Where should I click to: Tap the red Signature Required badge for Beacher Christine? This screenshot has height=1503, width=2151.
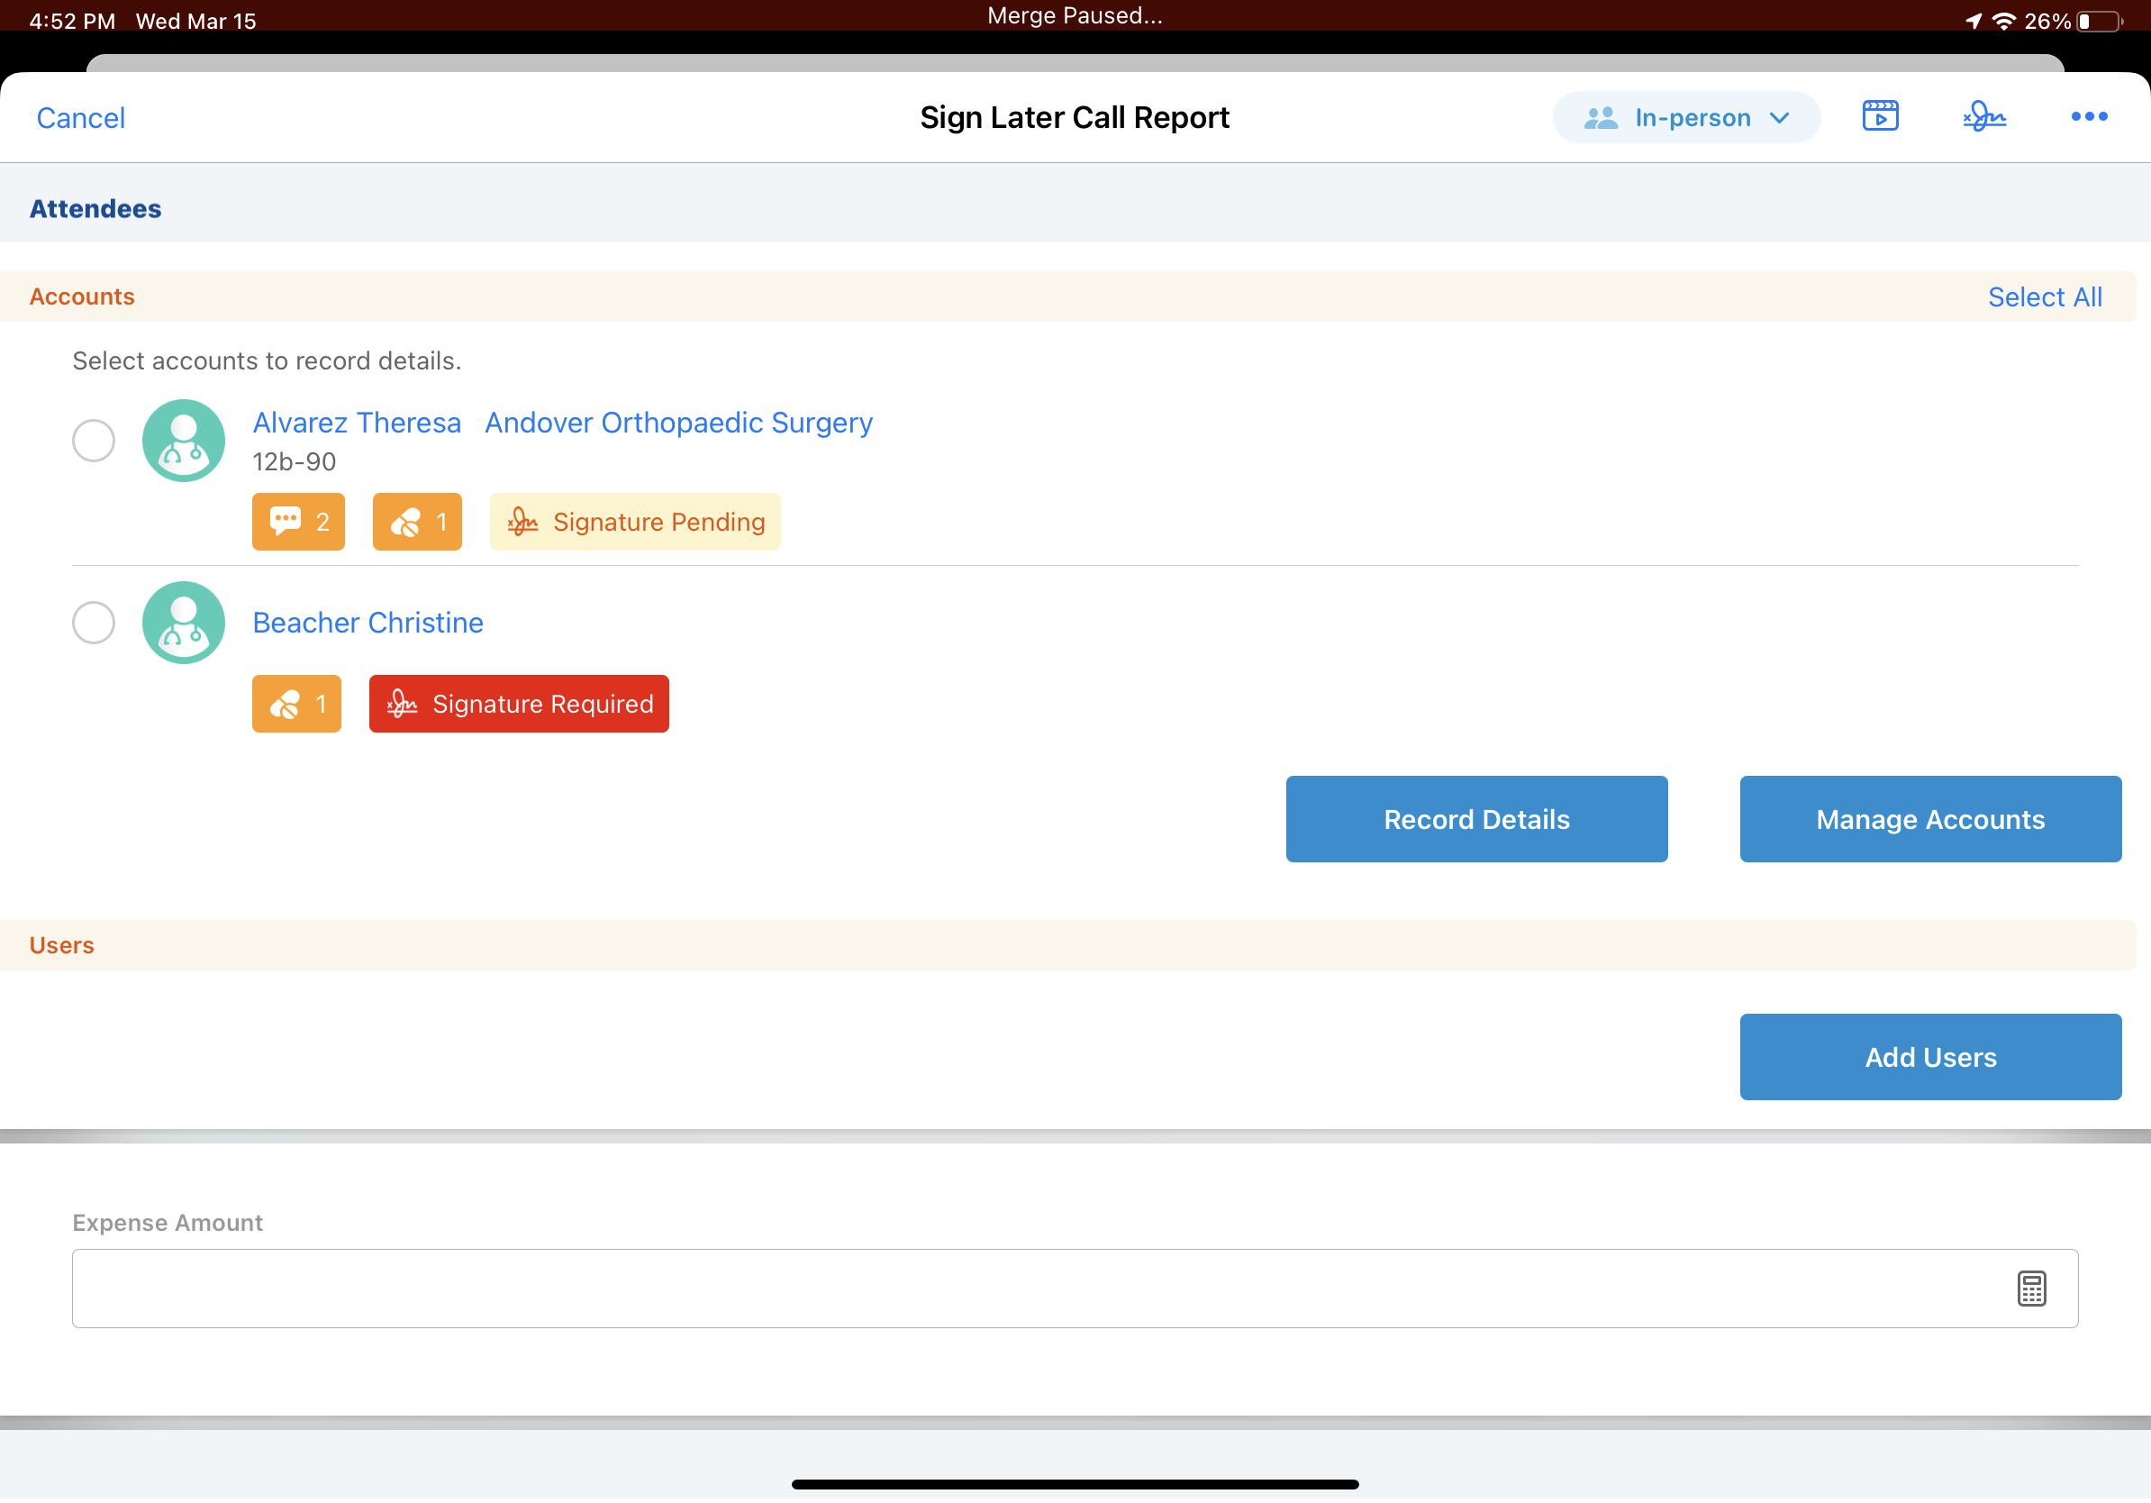[518, 704]
